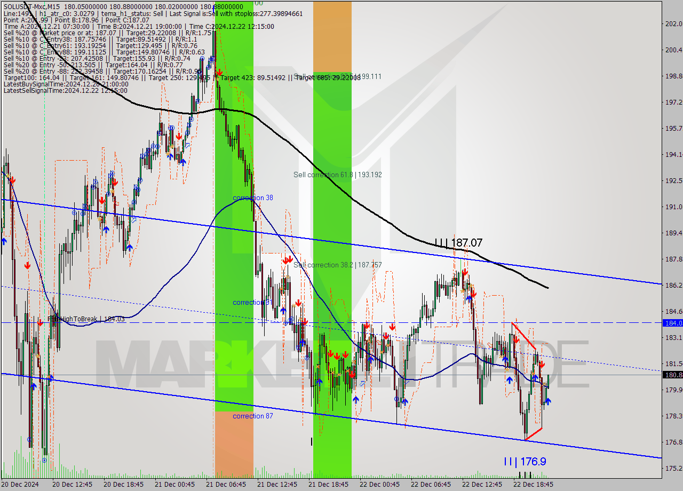
Task: Click the '22 Dec 06:45' time axis label
Action: [431, 485]
